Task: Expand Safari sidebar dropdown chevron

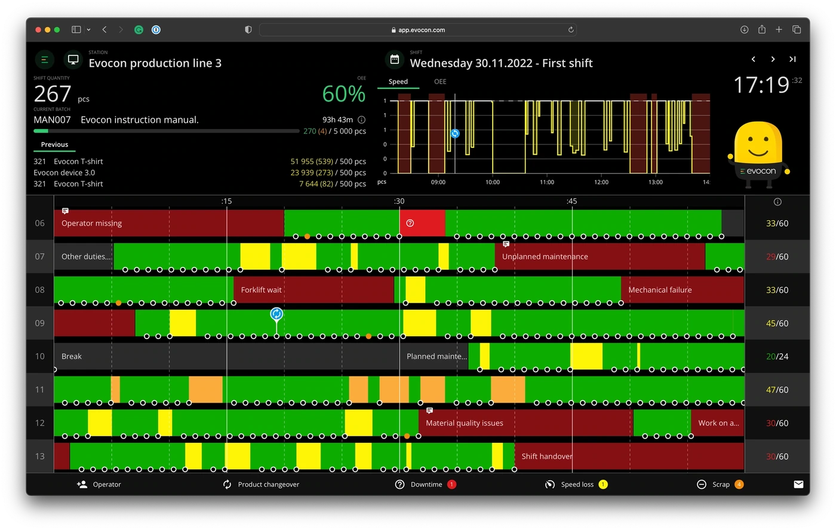Action: tap(88, 29)
